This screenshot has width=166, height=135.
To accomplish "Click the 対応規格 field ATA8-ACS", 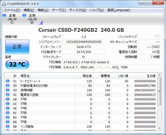I will tap(112, 62).
